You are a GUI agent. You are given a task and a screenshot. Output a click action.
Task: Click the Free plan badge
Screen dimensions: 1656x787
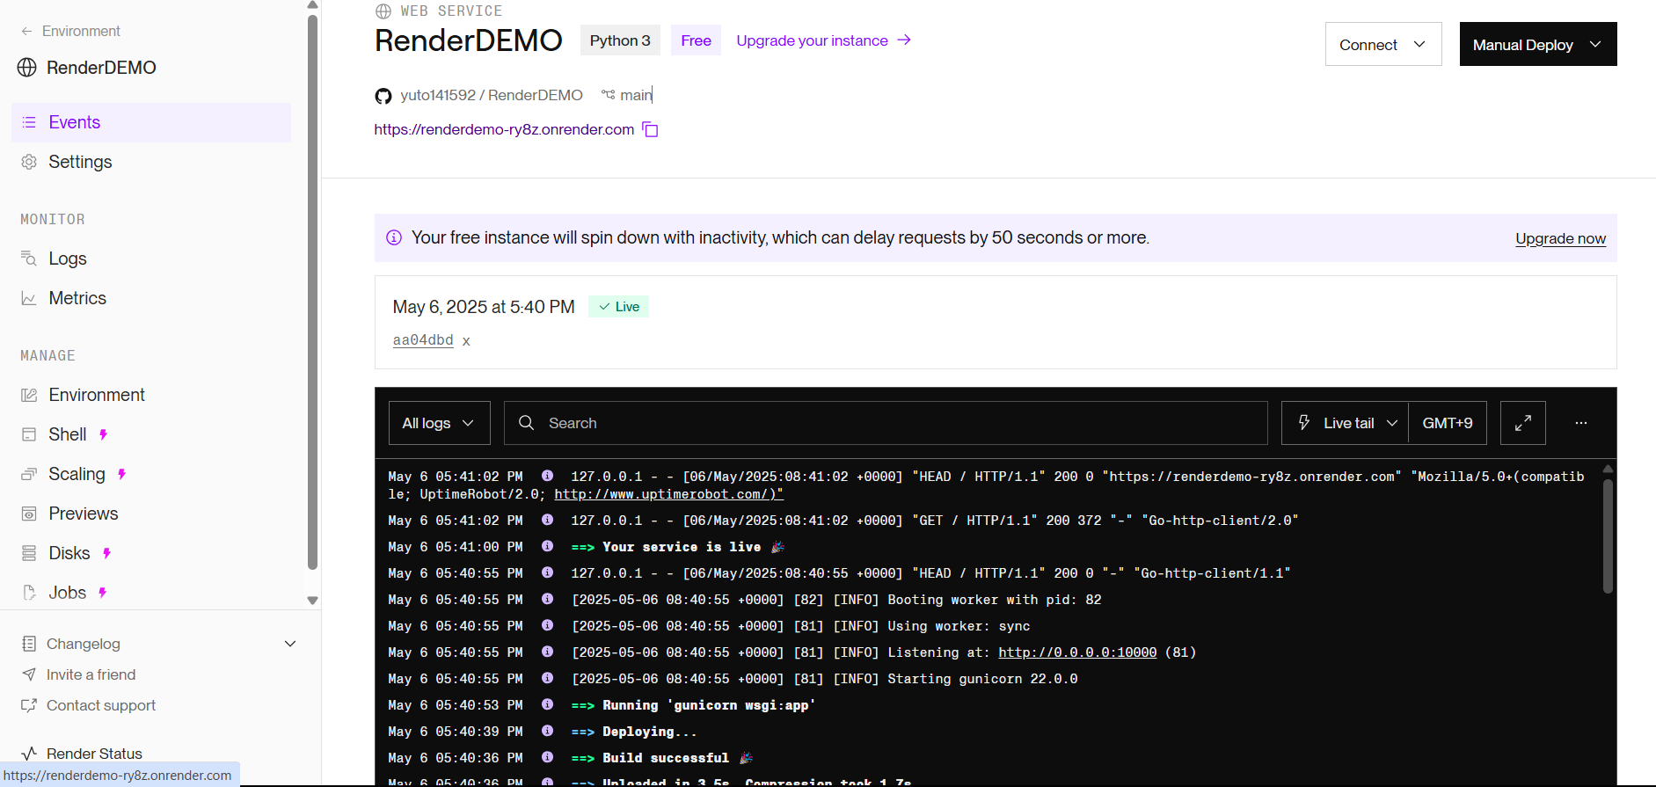tap(696, 40)
